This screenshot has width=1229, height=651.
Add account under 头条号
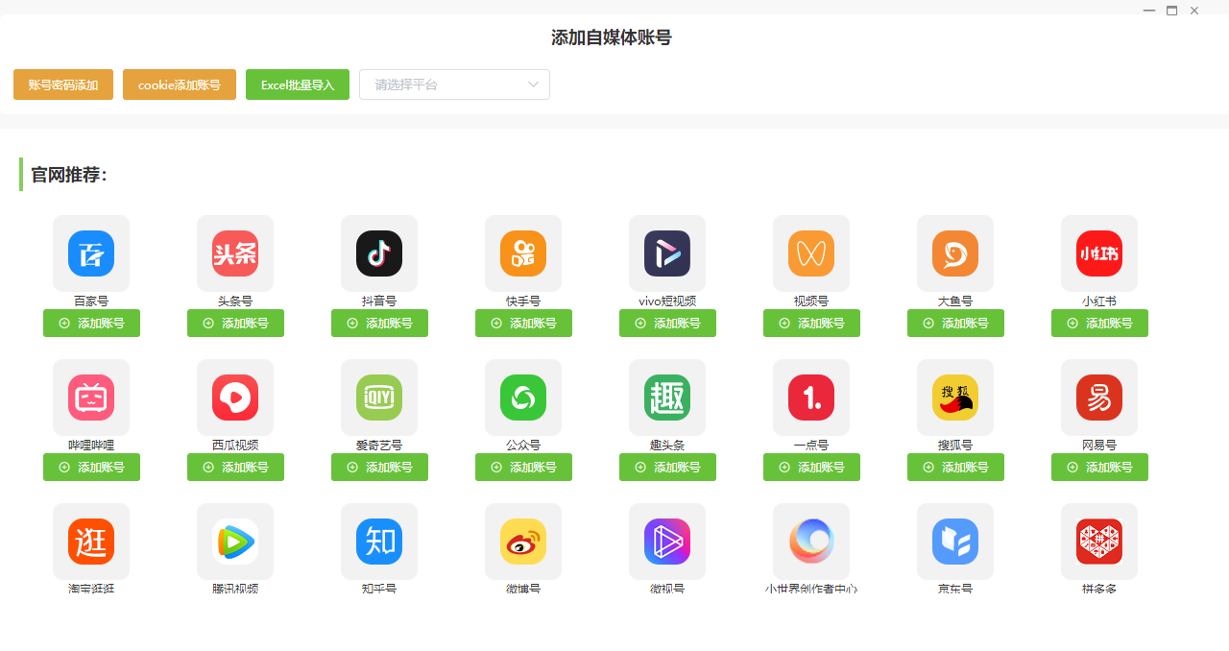click(235, 324)
